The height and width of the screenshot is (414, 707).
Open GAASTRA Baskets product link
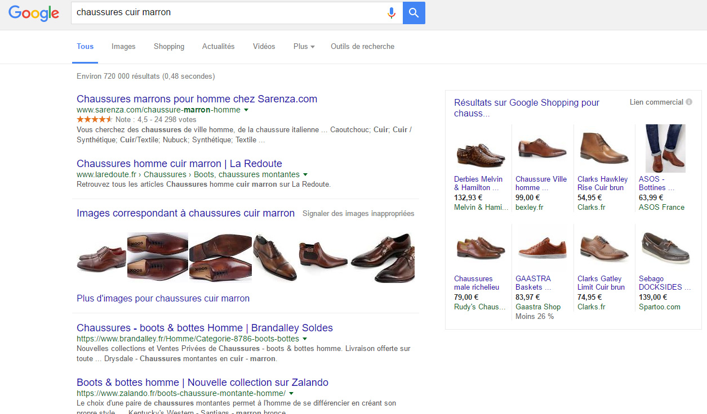click(533, 283)
